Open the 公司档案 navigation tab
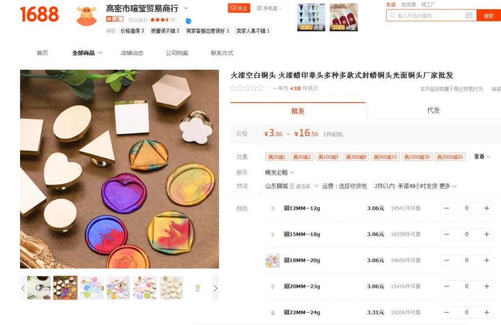Viewport: 501px width, 325px height. pos(177,53)
